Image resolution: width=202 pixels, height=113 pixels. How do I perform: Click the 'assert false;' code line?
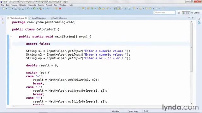coord(38,44)
